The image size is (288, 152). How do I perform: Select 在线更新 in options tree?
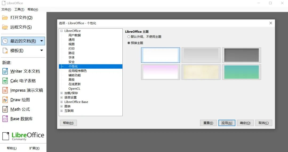[75, 84]
